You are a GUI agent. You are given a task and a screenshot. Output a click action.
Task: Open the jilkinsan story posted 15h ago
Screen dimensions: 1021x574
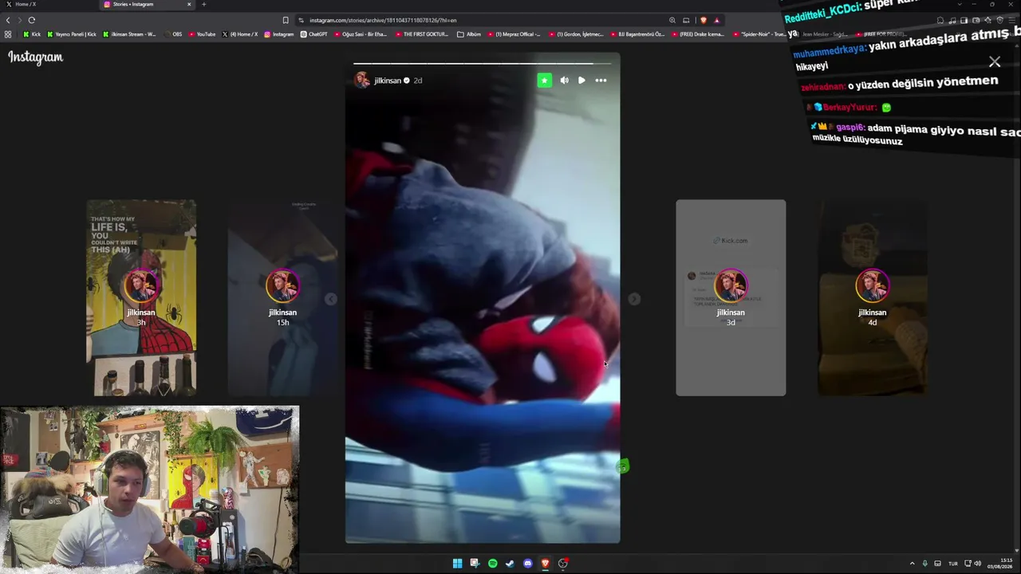[x=282, y=297]
